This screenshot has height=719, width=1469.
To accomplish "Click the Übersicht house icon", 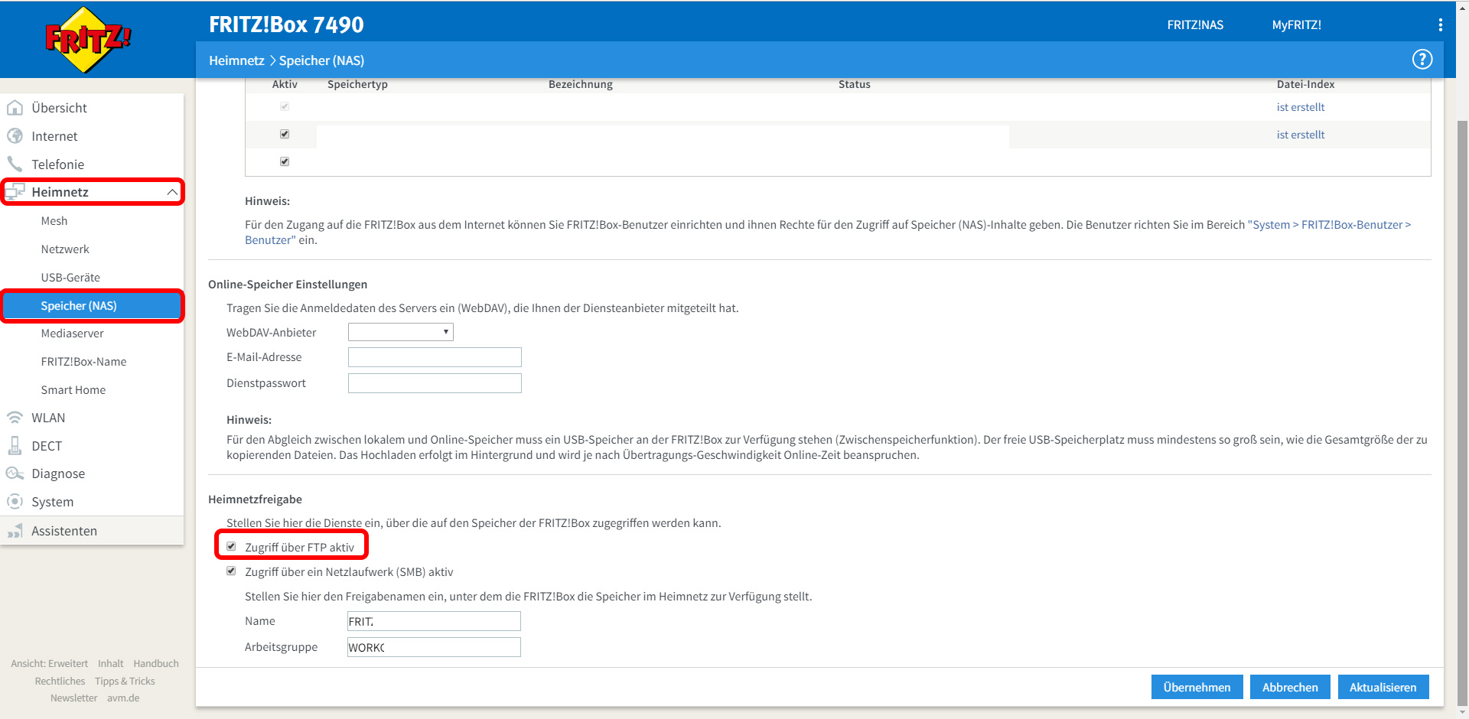I will pos(15,108).
